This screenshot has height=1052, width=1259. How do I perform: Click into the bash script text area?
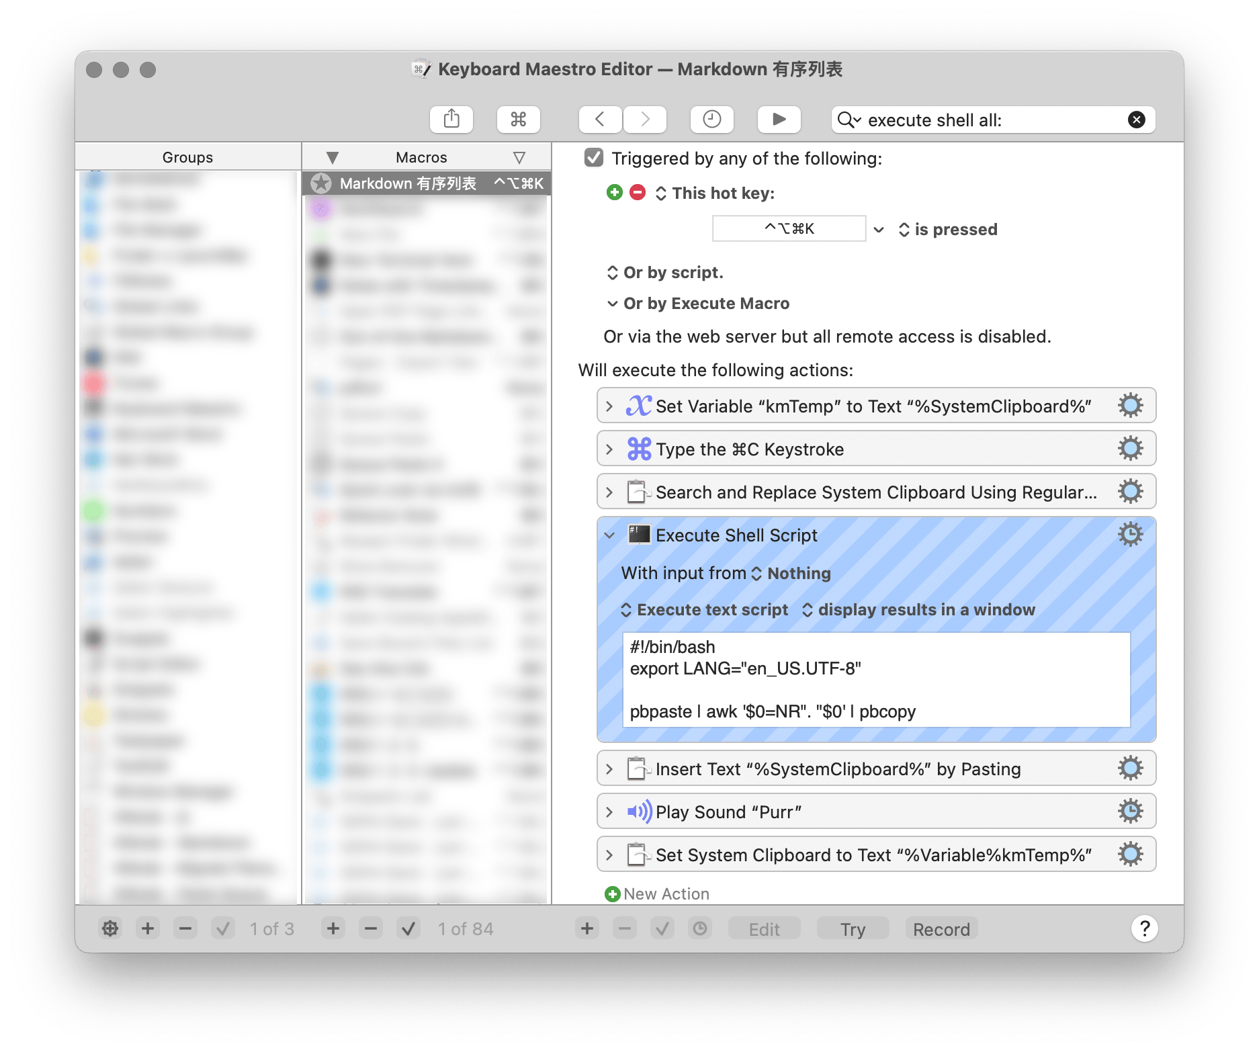877,679
